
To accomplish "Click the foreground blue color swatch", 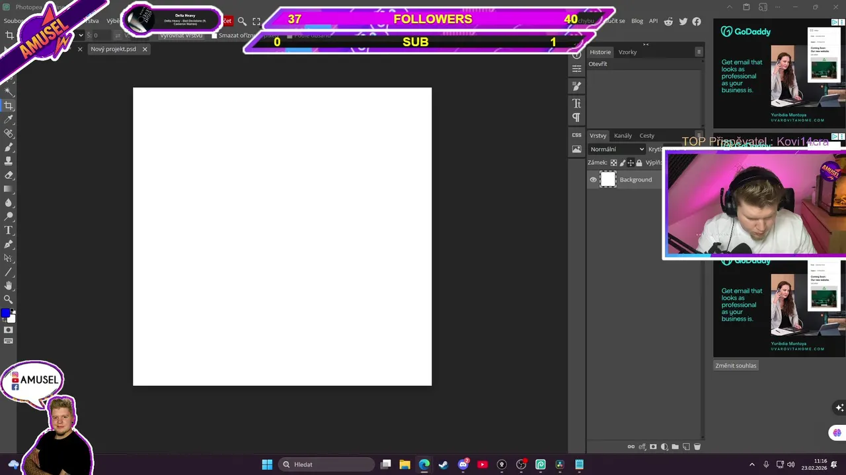I will pos(5,313).
